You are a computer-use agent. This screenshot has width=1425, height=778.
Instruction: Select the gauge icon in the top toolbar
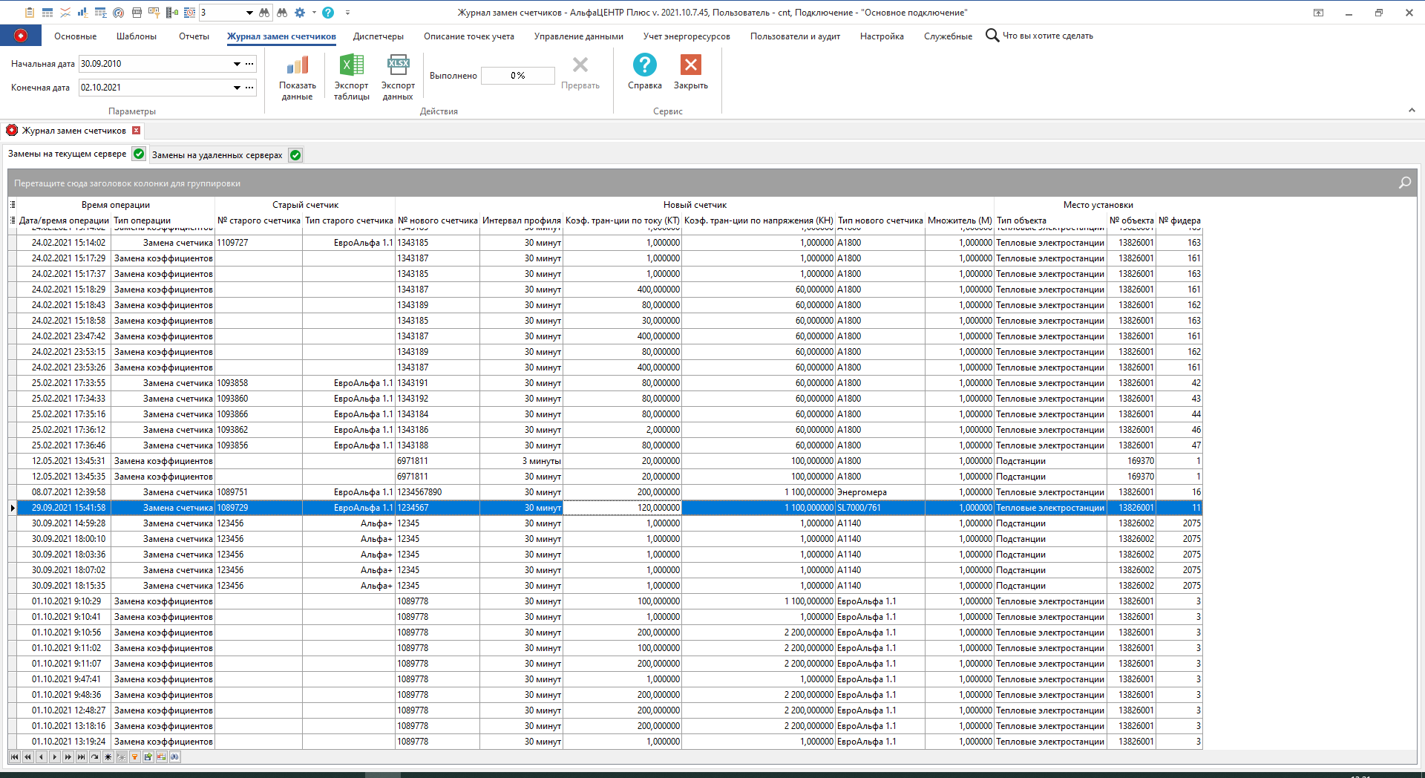point(118,13)
